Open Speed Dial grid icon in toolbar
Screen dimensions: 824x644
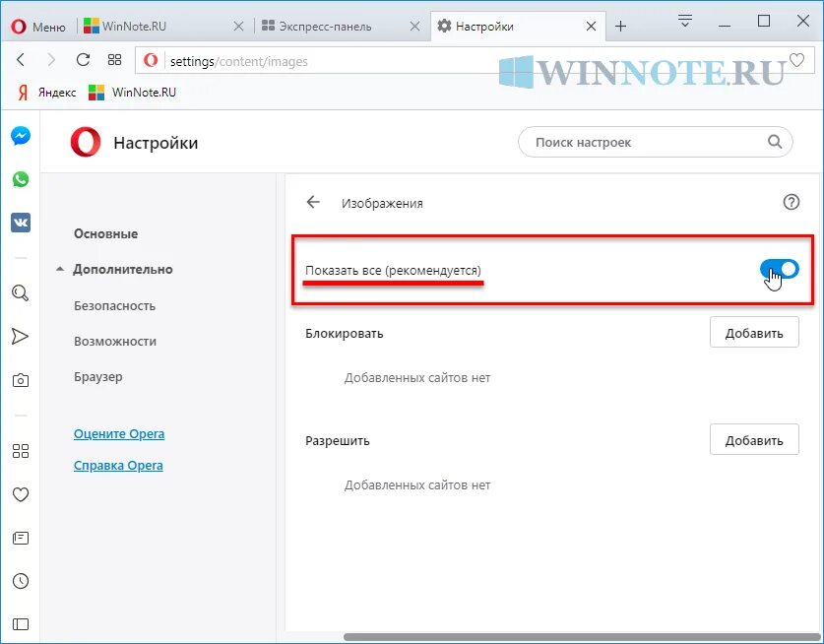click(114, 60)
